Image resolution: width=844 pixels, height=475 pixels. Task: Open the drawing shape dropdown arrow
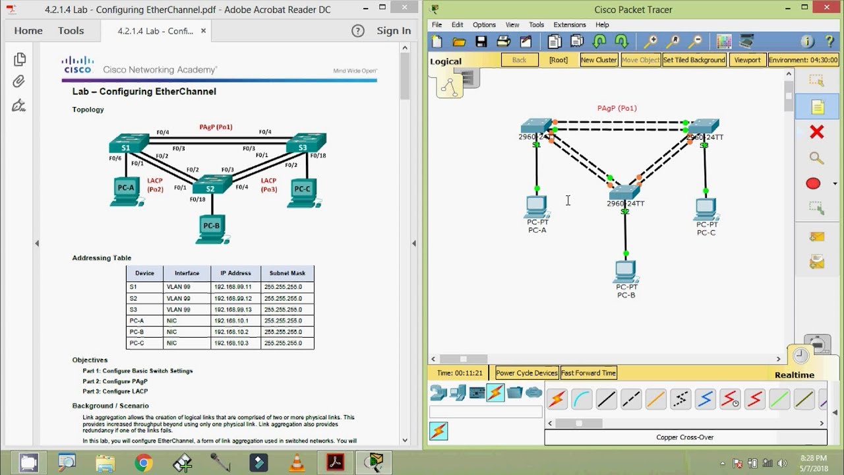835,183
